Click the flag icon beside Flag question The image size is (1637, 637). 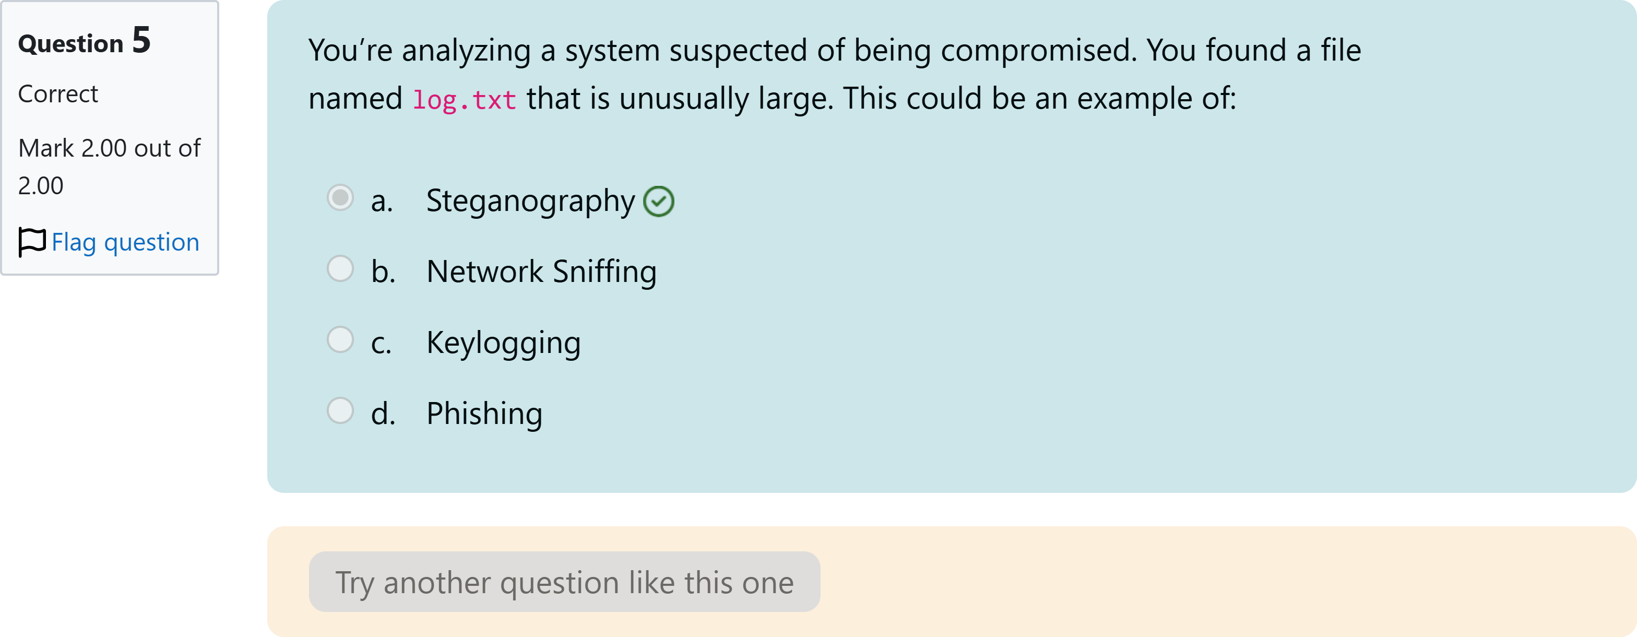[x=31, y=242]
